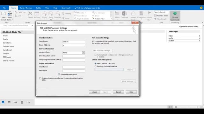This screenshot has height=114, width=204.
Task: Click the Back button
Action: tap(94, 92)
